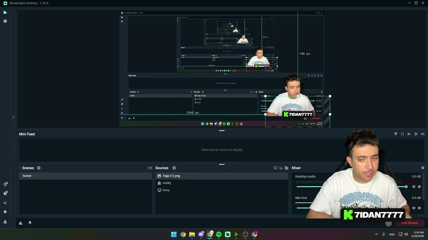The height and width of the screenshot is (240, 428).
Task: Select the 'nvidiq' webcam source
Action: (221, 183)
